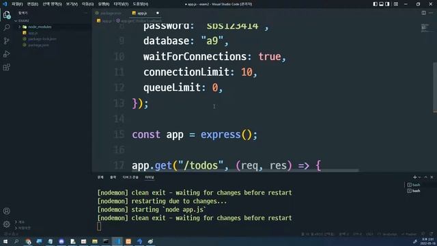Click the connectionLimit property in code
Viewport: 437px width, 246px height.
point(186,72)
